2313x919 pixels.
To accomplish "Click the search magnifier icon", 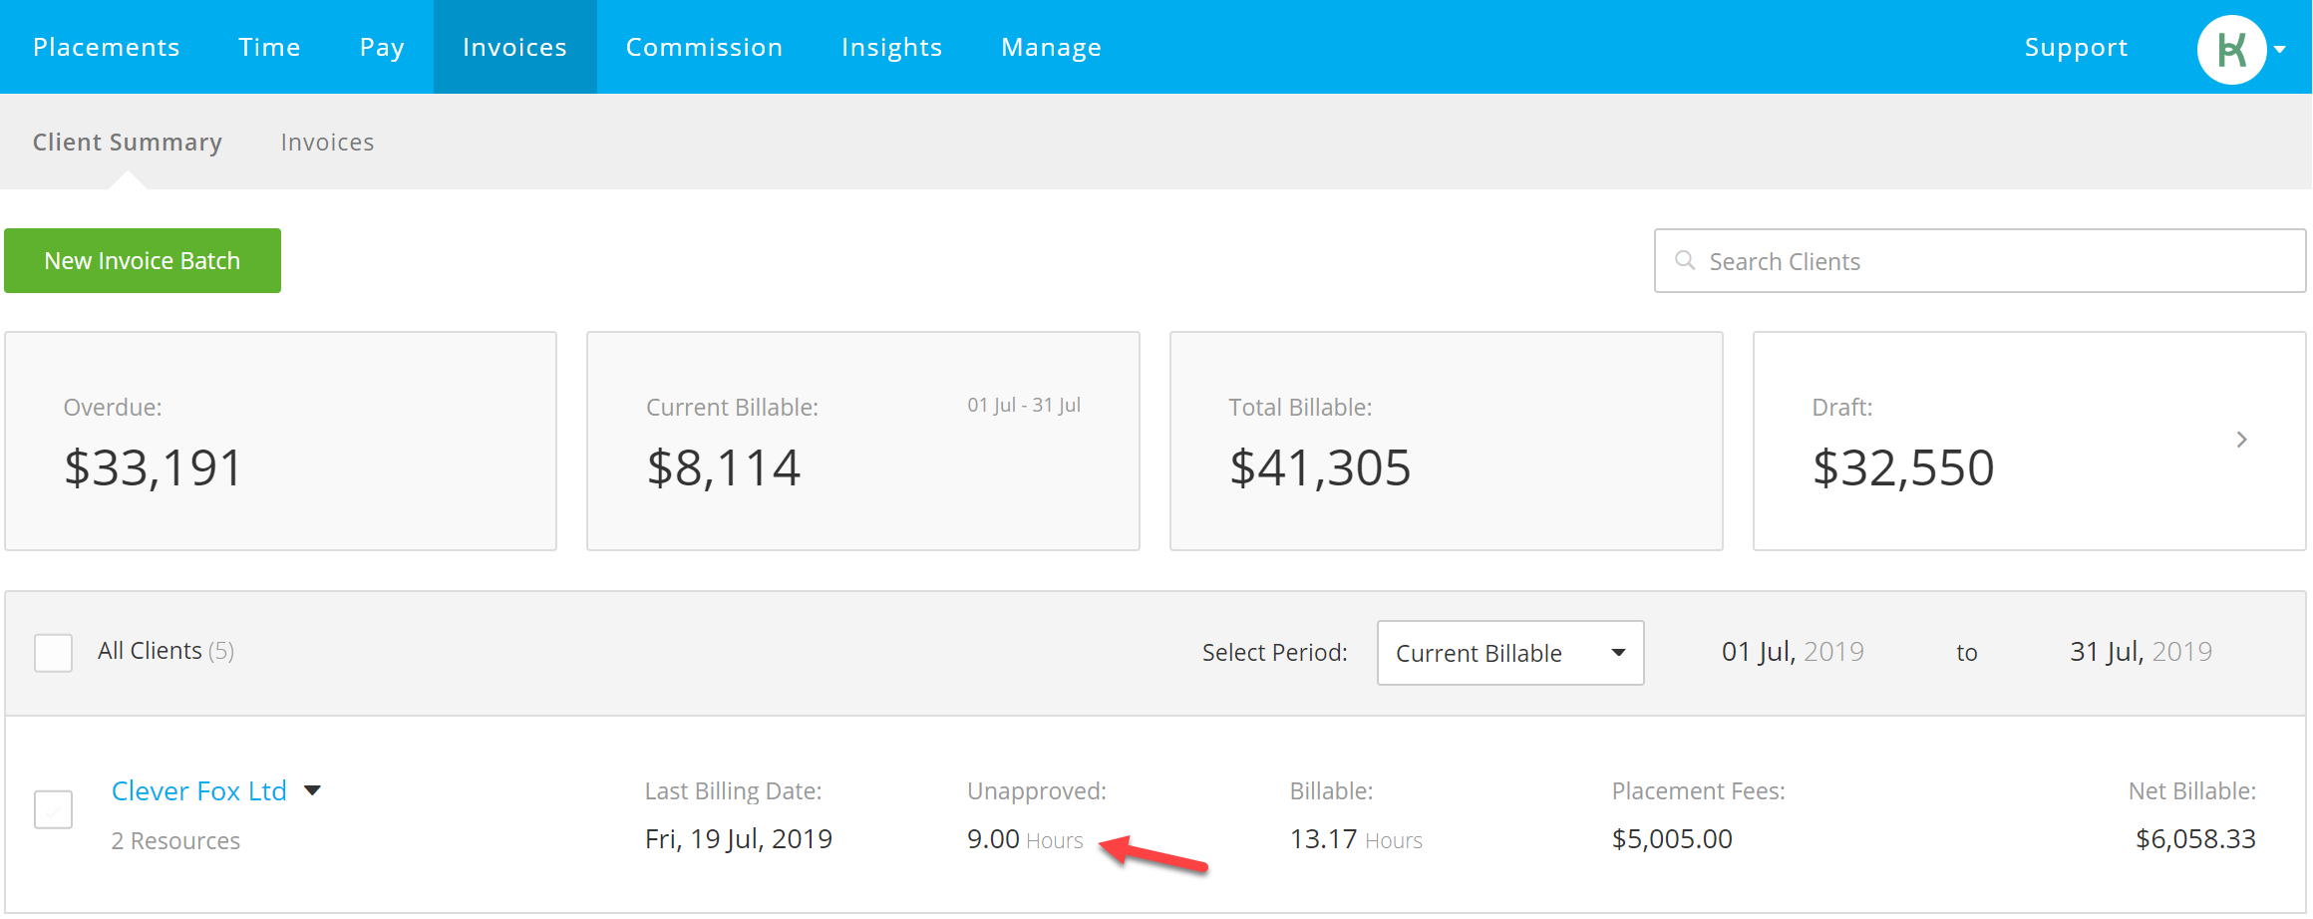I will 1685,260.
